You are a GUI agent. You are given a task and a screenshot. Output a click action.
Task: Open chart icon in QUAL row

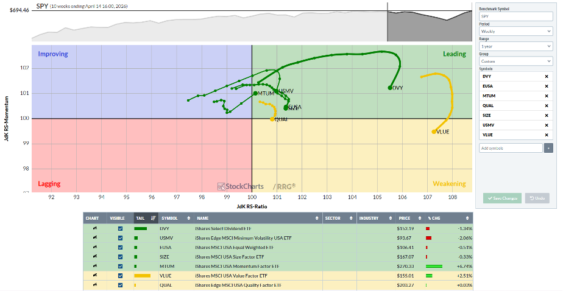[x=95, y=286]
